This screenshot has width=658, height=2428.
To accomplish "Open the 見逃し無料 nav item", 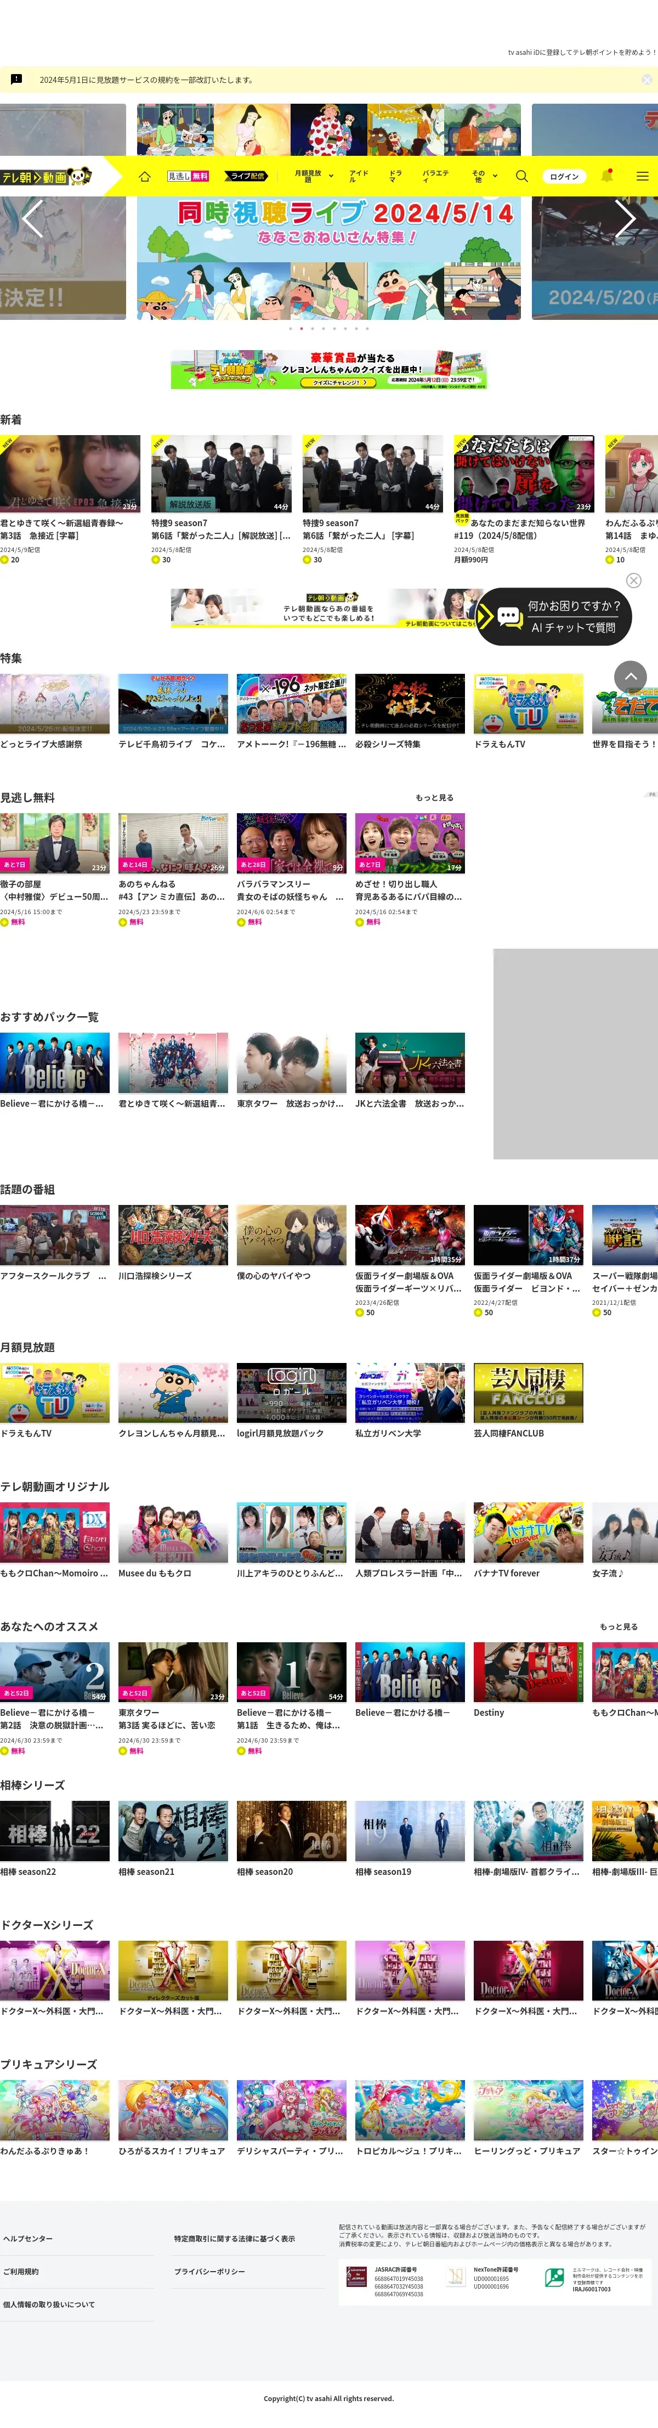I will pos(188,176).
